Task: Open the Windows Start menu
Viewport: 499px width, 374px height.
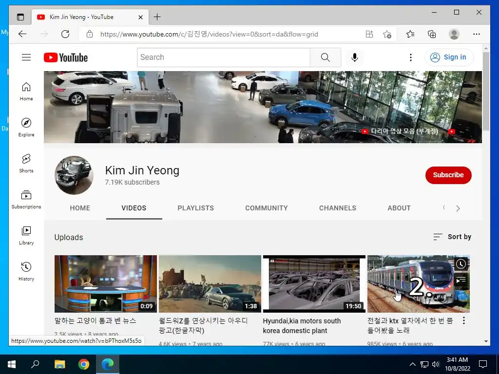Action: [x=12, y=364]
